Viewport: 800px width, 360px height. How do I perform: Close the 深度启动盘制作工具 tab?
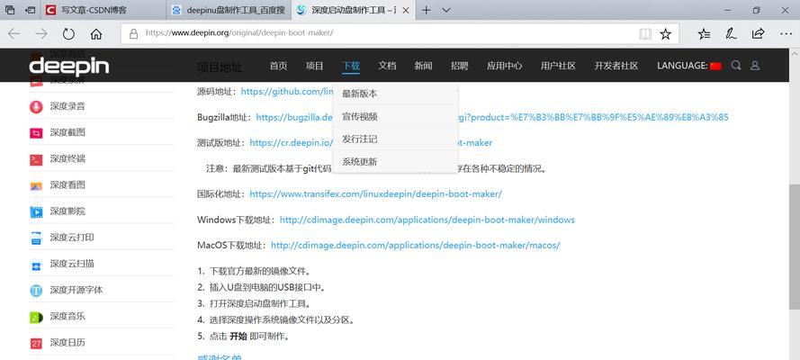(x=406, y=10)
